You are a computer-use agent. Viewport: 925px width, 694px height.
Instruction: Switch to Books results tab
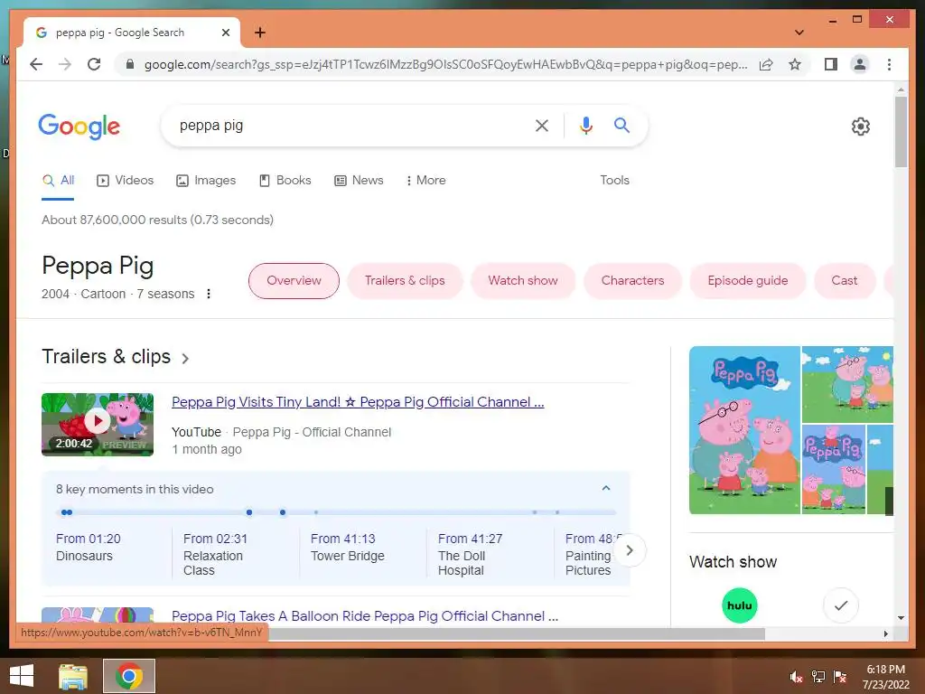[285, 181]
